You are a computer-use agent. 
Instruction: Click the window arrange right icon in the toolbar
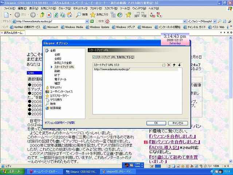pyautogui.click(x=143, y=15)
